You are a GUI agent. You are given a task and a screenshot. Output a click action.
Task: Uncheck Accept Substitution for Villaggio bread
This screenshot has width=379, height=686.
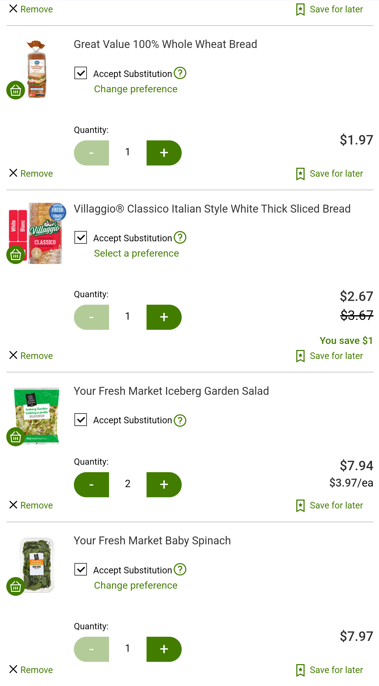pos(81,237)
